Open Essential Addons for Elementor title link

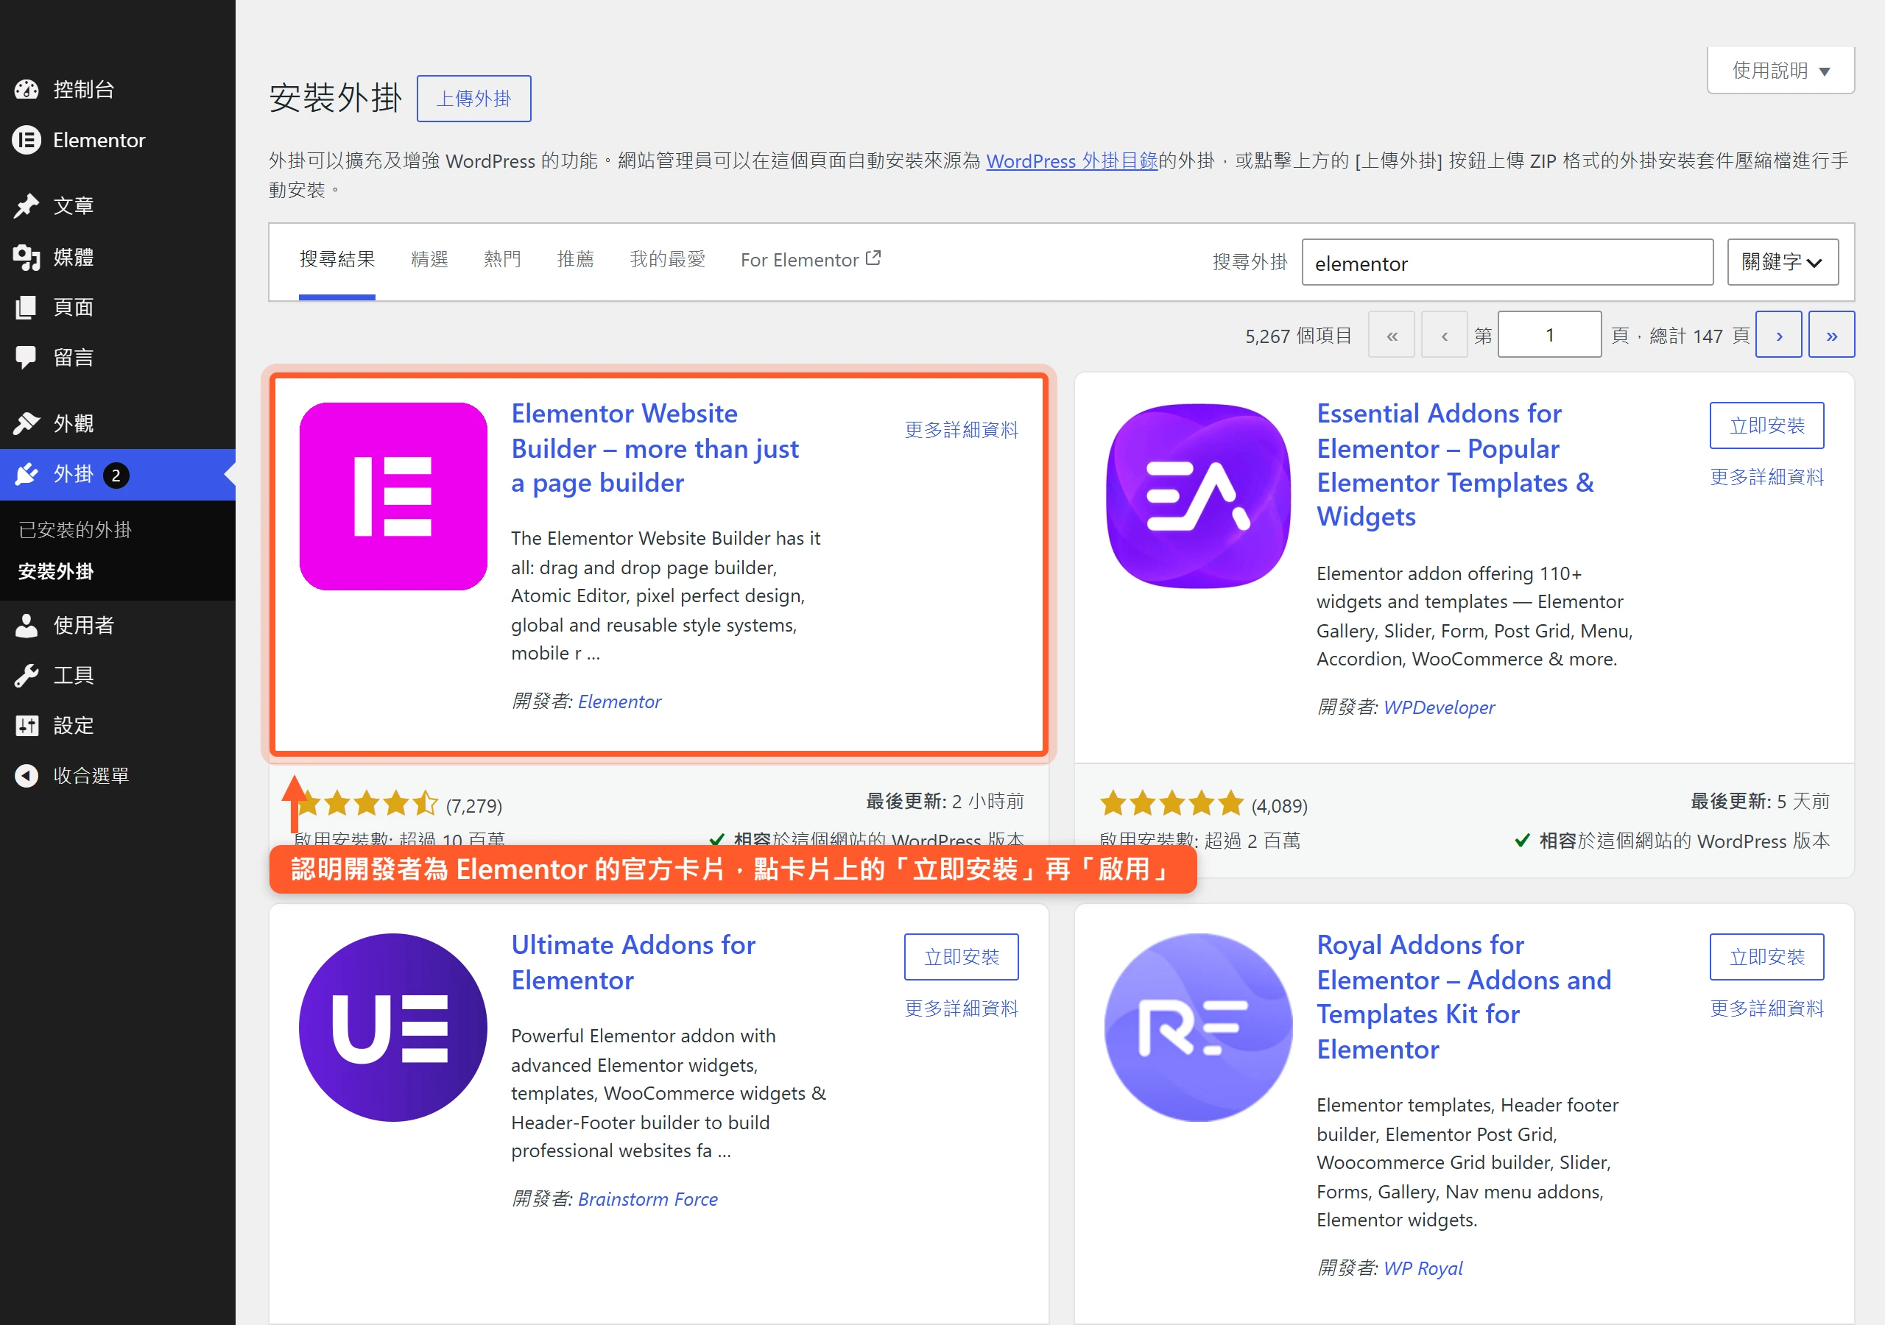(x=1456, y=464)
